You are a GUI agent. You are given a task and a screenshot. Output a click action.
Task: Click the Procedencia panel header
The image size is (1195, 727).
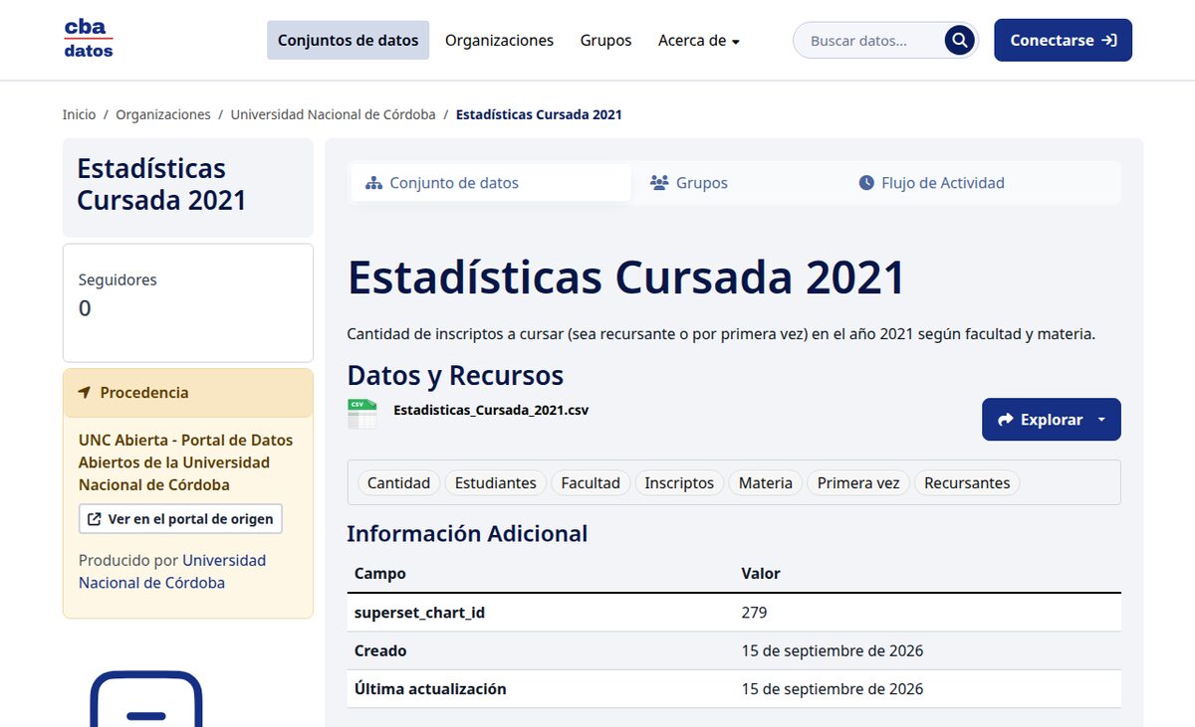coord(188,393)
